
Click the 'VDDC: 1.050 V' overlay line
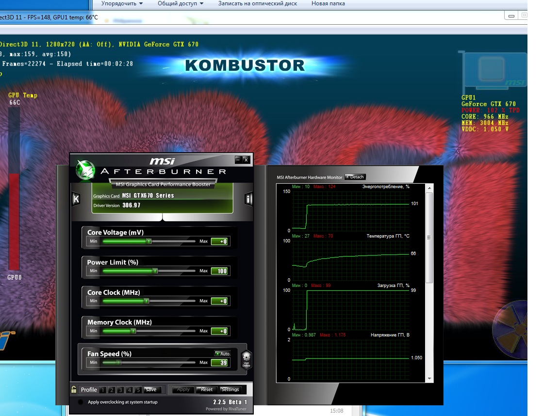pyautogui.click(x=485, y=129)
